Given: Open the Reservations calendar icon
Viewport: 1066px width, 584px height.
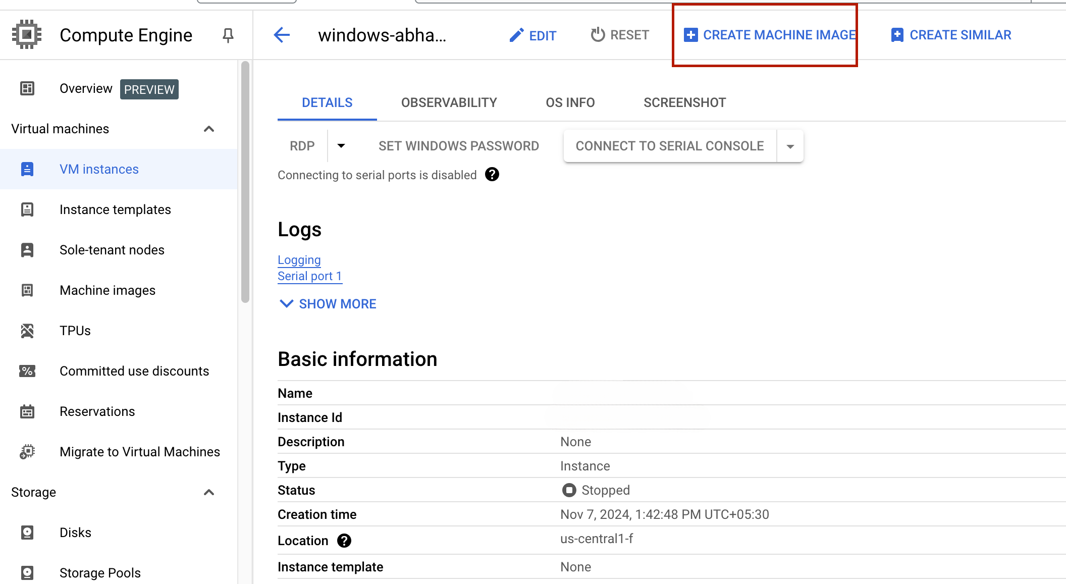Looking at the screenshot, I should [x=27, y=411].
